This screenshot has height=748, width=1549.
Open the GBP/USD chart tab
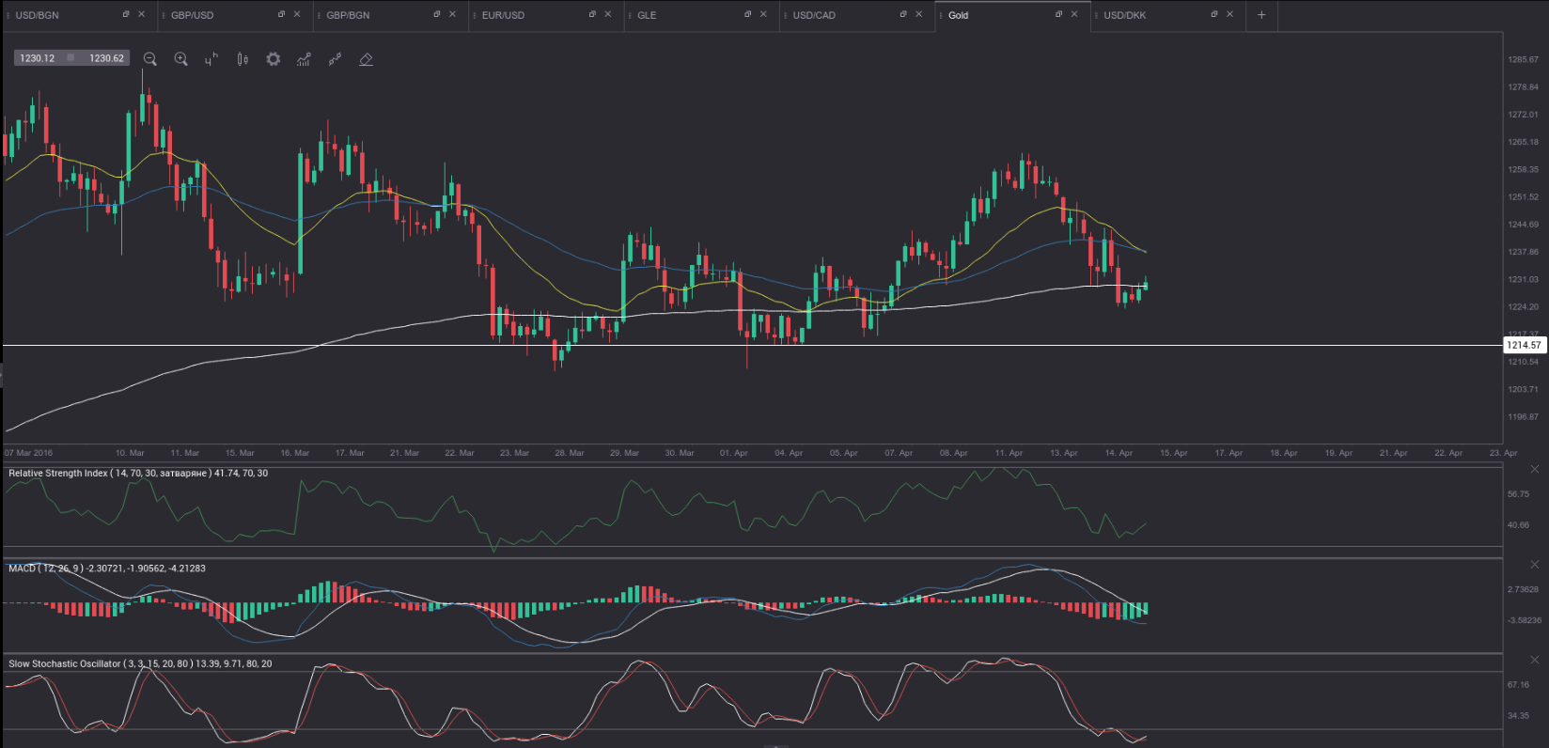(x=193, y=15)
